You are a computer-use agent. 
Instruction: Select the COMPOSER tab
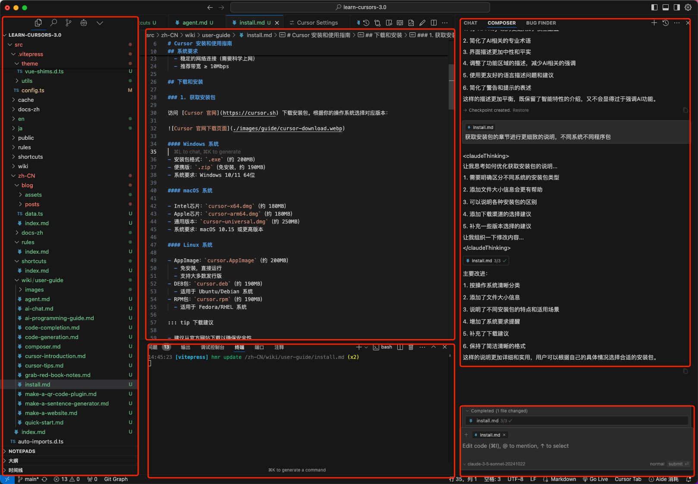pyautogui.click(x=502, y=23)
